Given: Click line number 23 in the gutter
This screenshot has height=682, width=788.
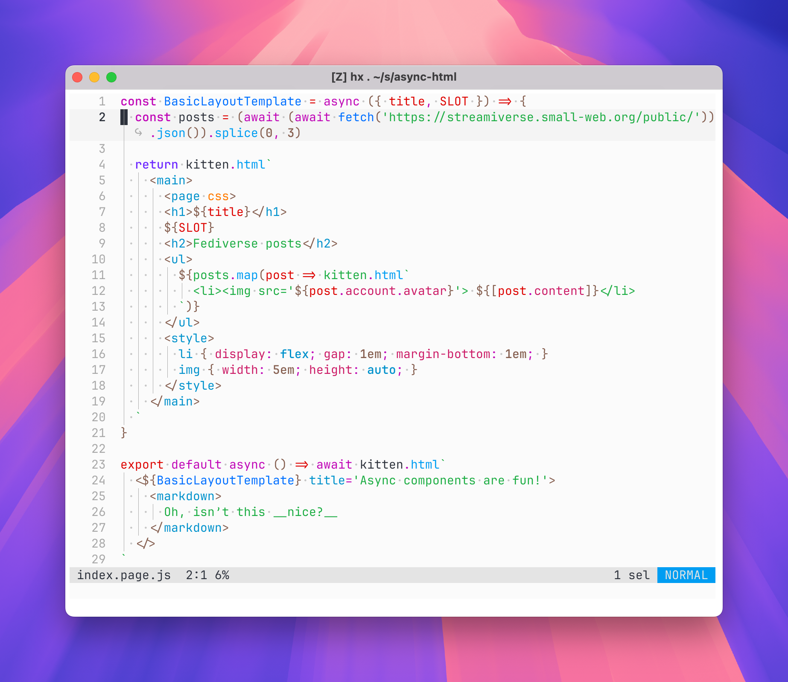Looking at the screenshot, I should coord(99,465).
